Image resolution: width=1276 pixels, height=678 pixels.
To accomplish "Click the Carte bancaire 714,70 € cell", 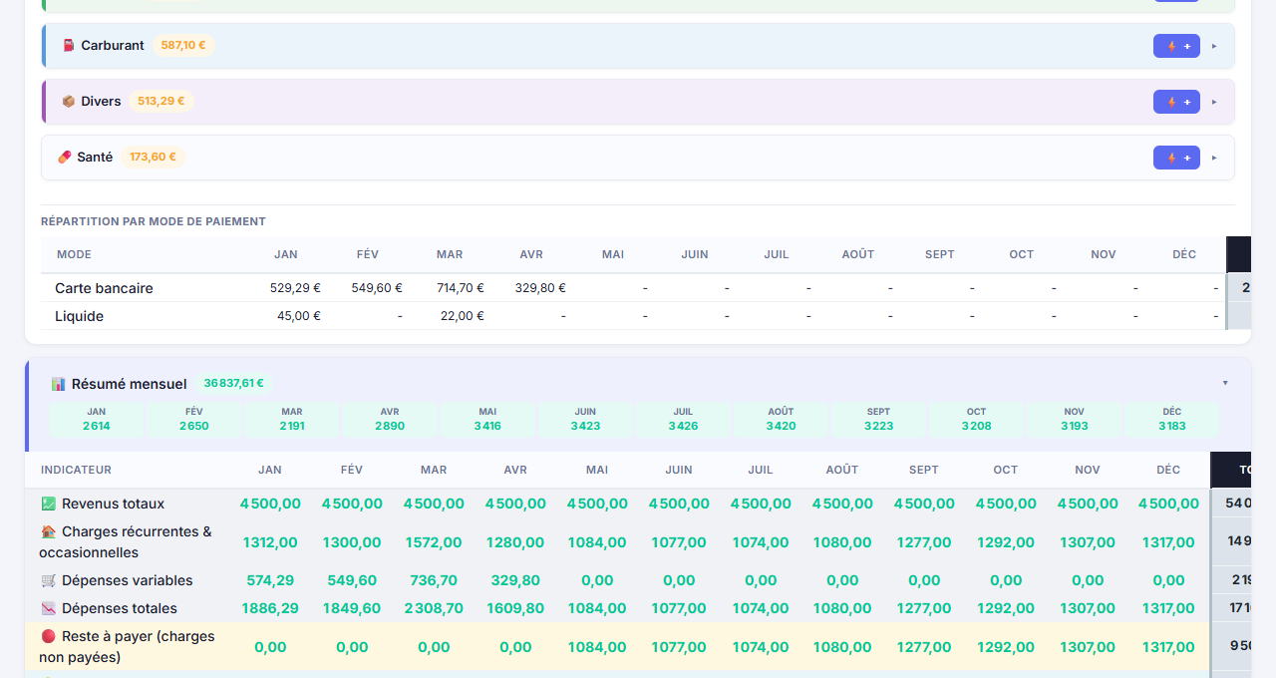I will point(460,288).
